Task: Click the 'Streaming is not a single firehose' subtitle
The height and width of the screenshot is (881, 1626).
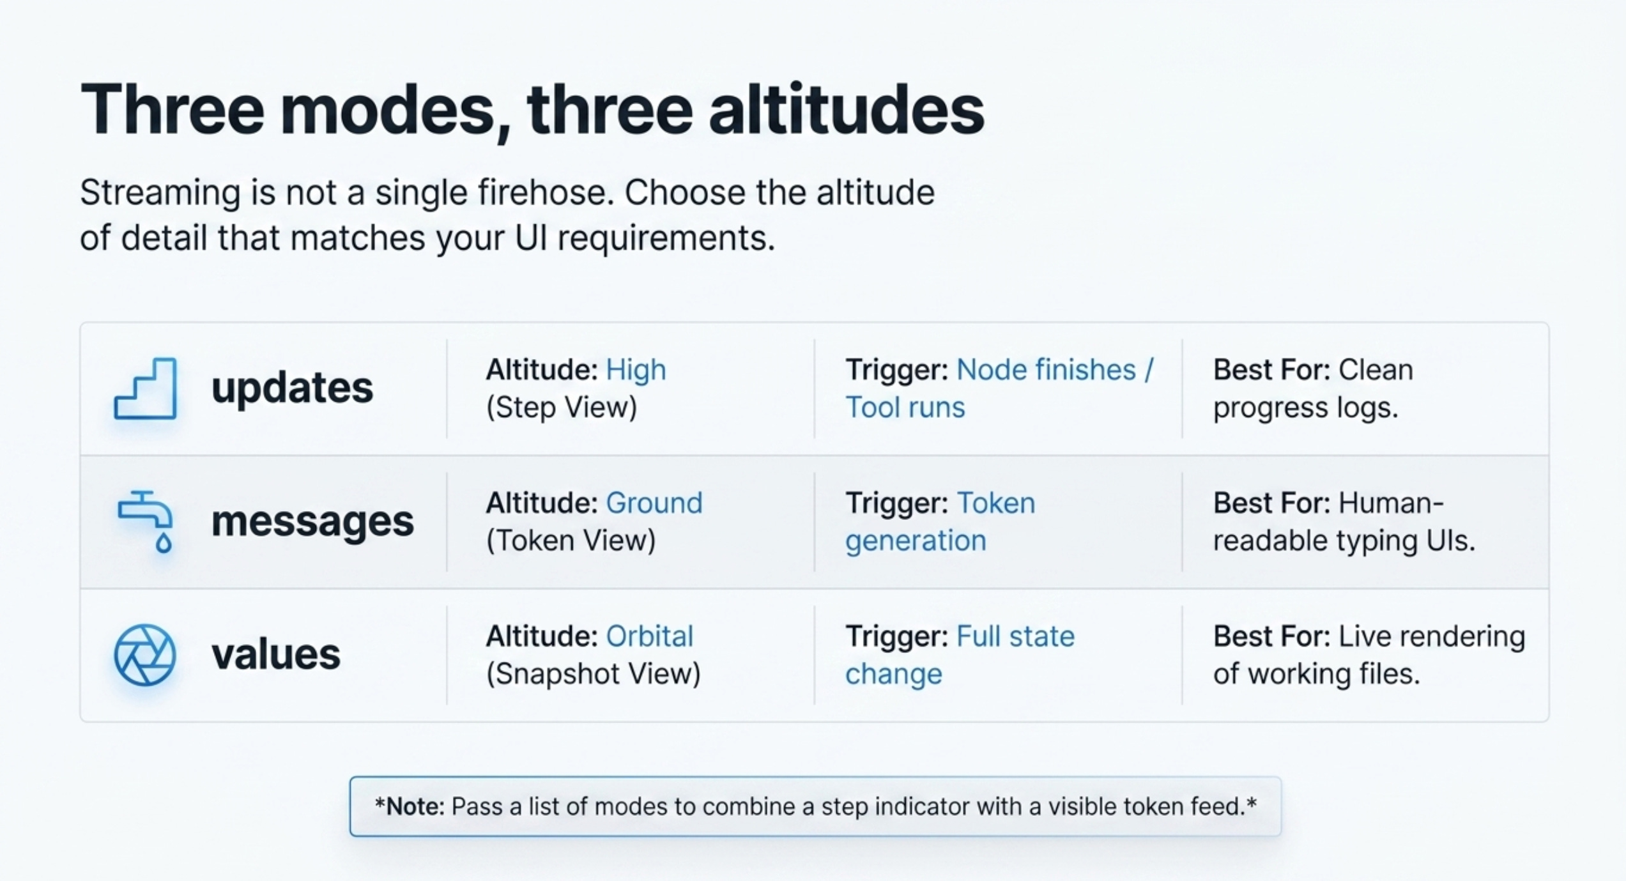Action: [x=507, y=215]
